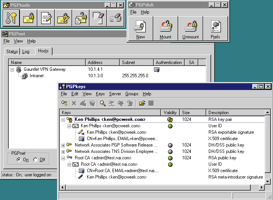Click Gauntlet VPN Gateway authentication certificate icon

coord(157,70)
